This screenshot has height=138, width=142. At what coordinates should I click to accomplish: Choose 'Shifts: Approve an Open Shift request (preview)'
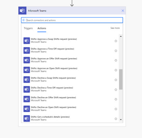coord(54,68)
